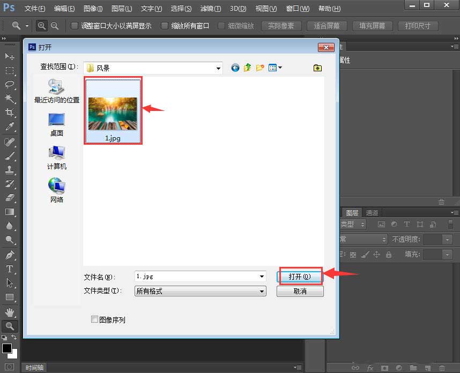The height and width of the screenshot is (373, 460).
Task: Expand the 文件名 filename dropdown
Action: coord(261,277)
